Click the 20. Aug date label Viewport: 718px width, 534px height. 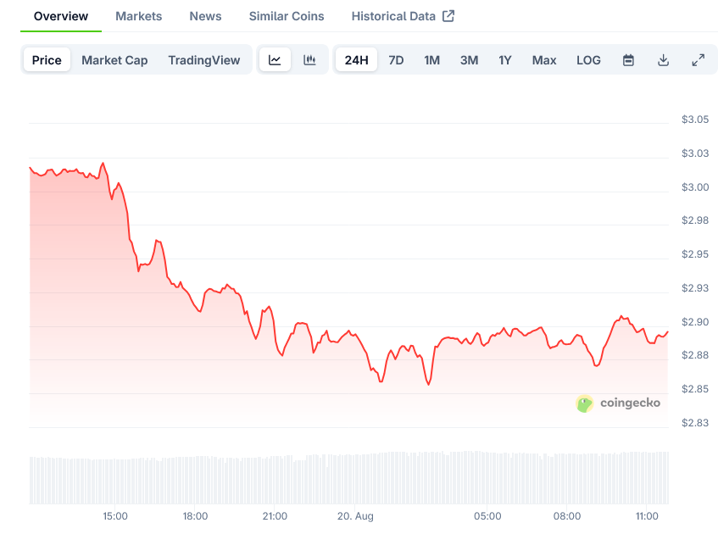(355, 516)
